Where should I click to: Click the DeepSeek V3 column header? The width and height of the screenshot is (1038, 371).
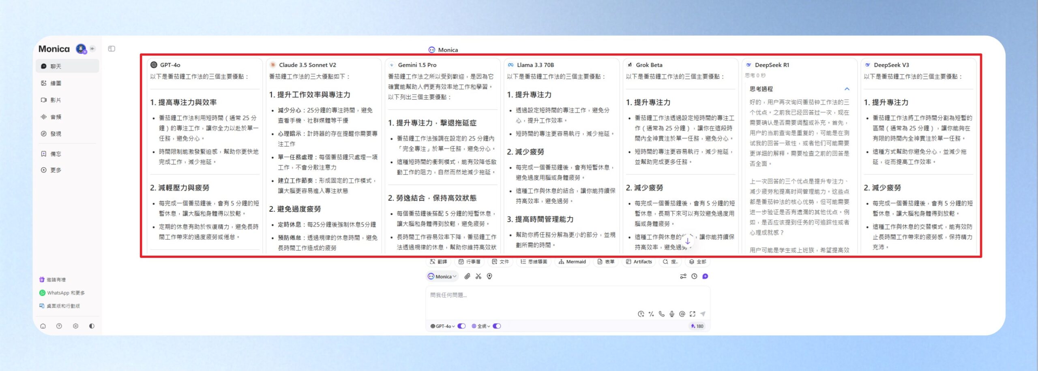click(x=887, y=65)
